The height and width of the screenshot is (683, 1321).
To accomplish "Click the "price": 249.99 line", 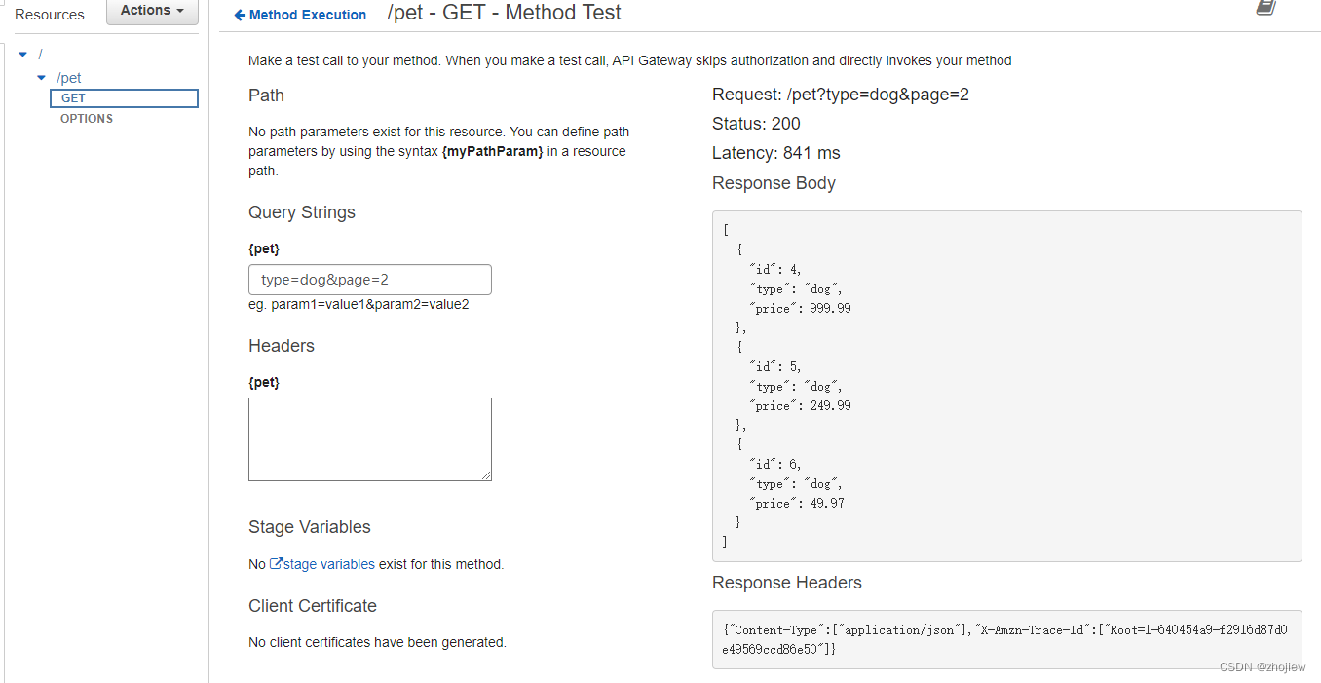I will coord(800,405).
